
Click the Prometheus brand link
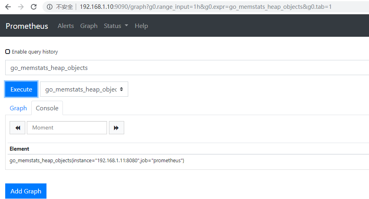(27, 26)
